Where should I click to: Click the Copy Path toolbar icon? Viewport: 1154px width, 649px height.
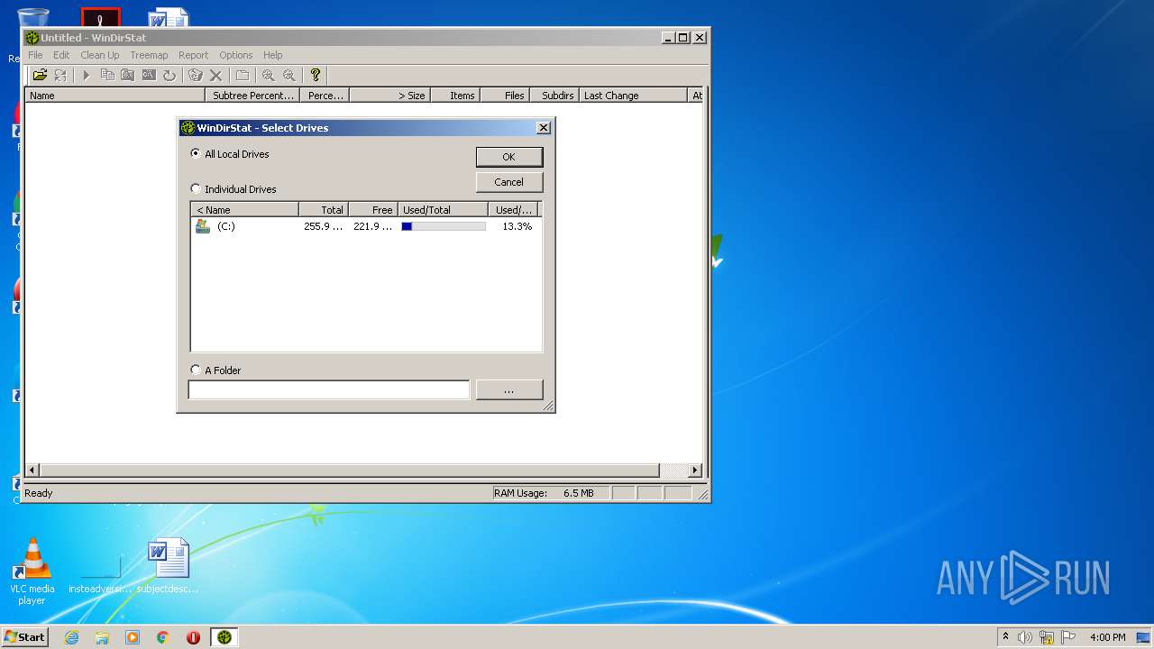pyautogui.click(x=107, y=75)
